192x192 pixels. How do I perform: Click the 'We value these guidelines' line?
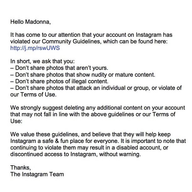point(90,134)
